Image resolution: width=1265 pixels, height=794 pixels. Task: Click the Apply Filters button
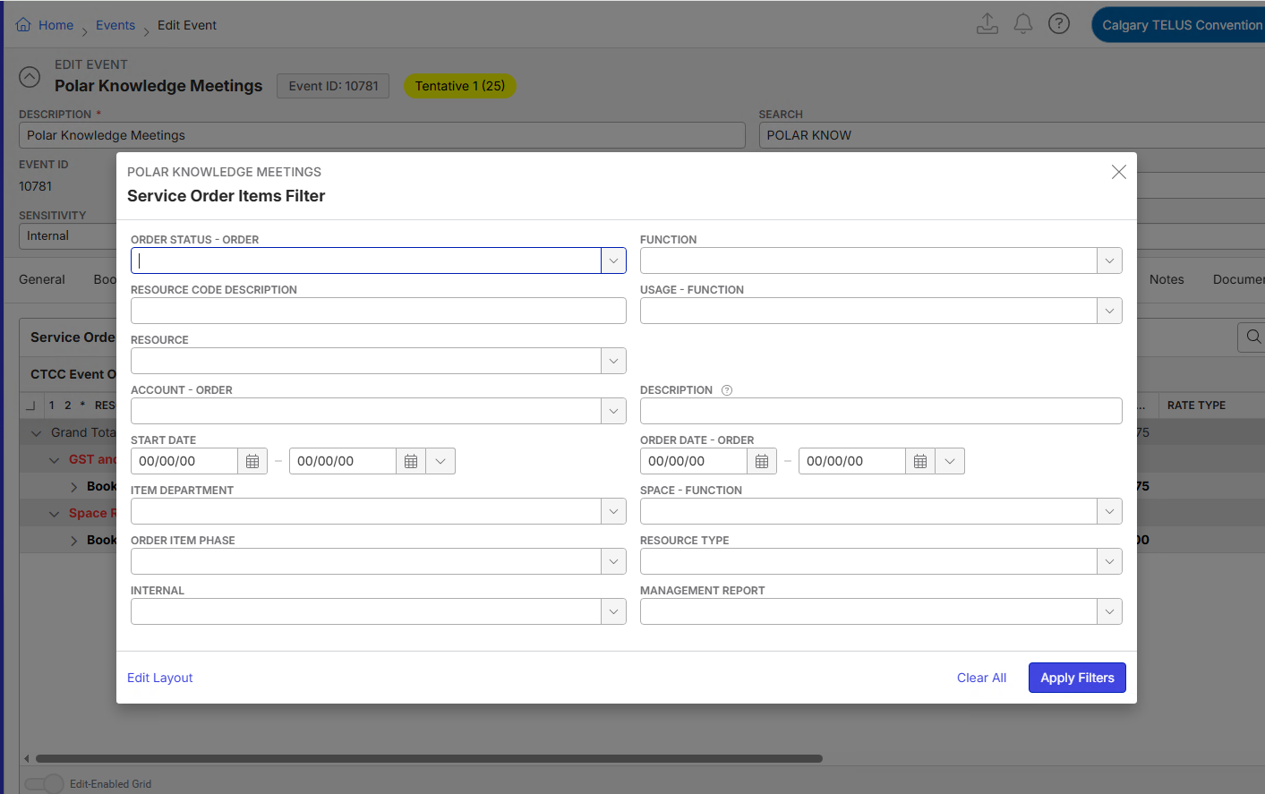click(x=1077, y=678)
